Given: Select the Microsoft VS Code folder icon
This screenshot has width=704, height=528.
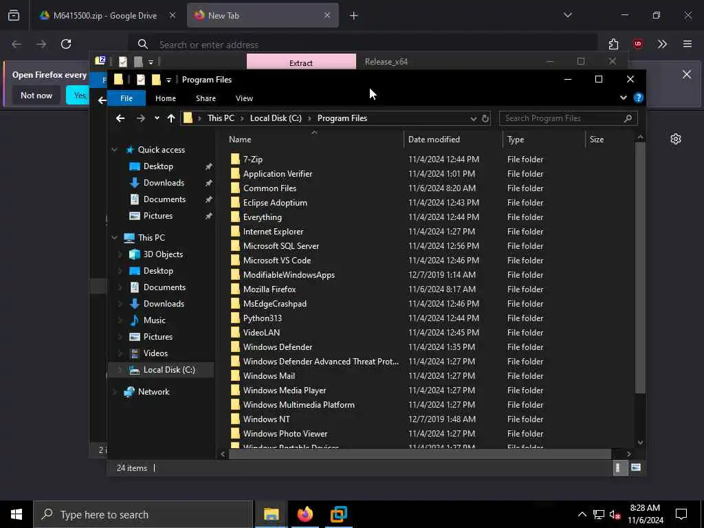Looking at the screenshot, I should click(235, 261).
